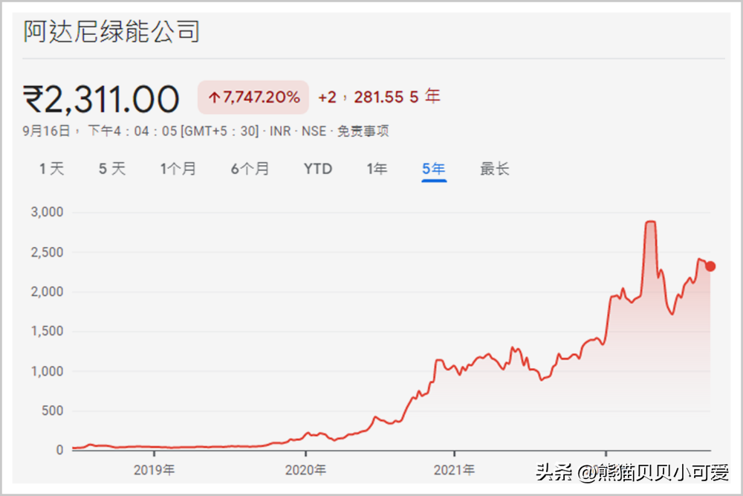Select the 1年 range tab

tap(377, 169)
